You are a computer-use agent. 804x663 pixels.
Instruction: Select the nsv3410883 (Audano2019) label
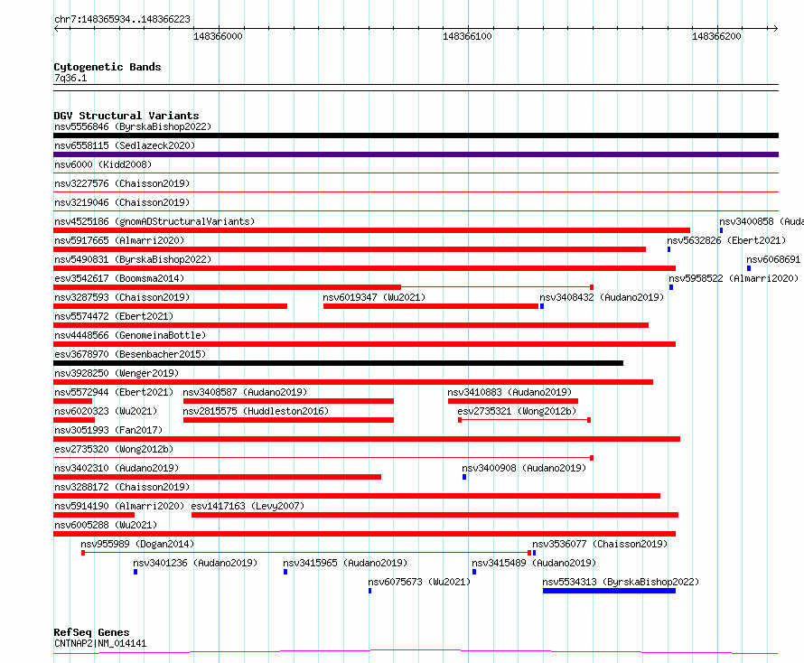click(x=510, y=392)
